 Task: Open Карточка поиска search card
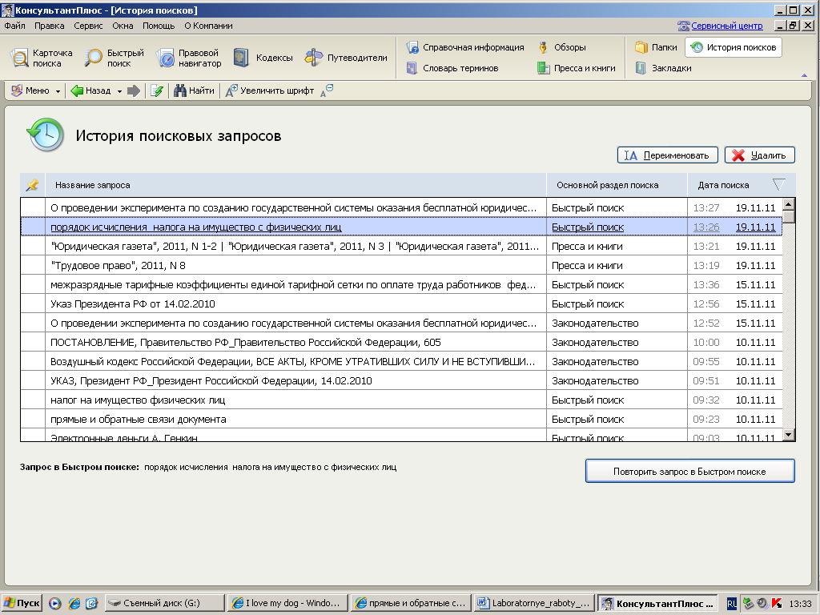coord(42,58)
